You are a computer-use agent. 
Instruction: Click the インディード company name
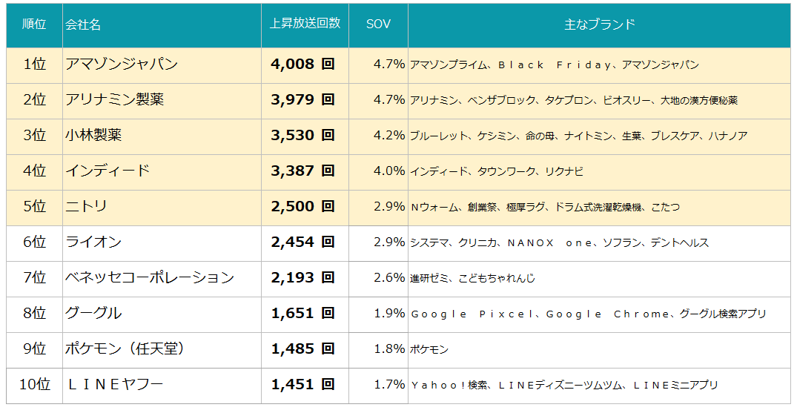click(x=108, y=171)
